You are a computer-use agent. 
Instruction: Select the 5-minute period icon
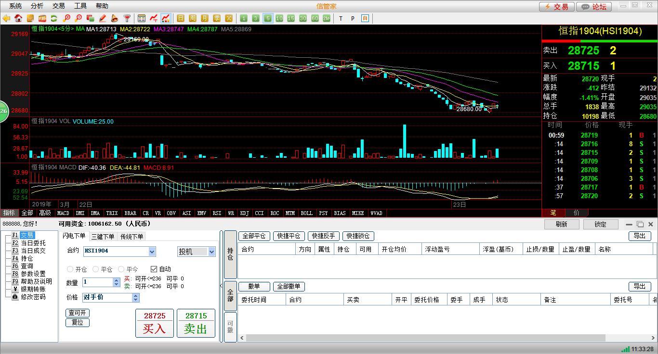(x=267, y=18)
